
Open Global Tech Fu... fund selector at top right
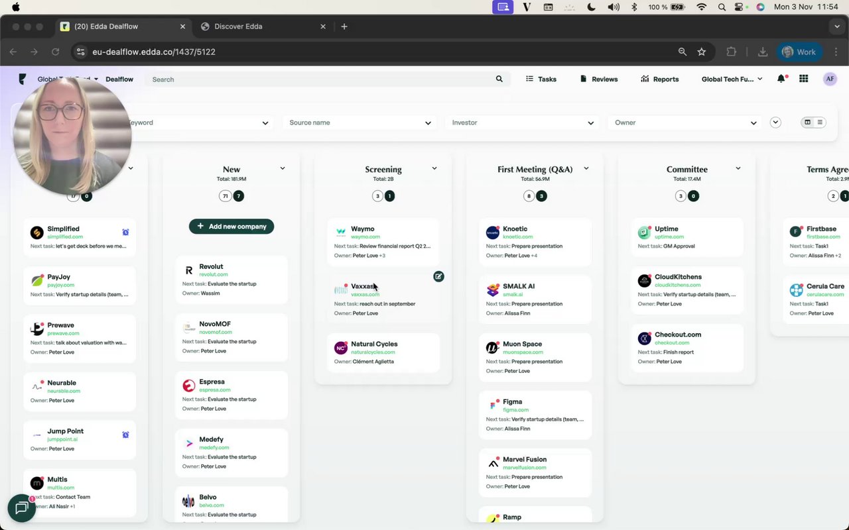point(732,79)
